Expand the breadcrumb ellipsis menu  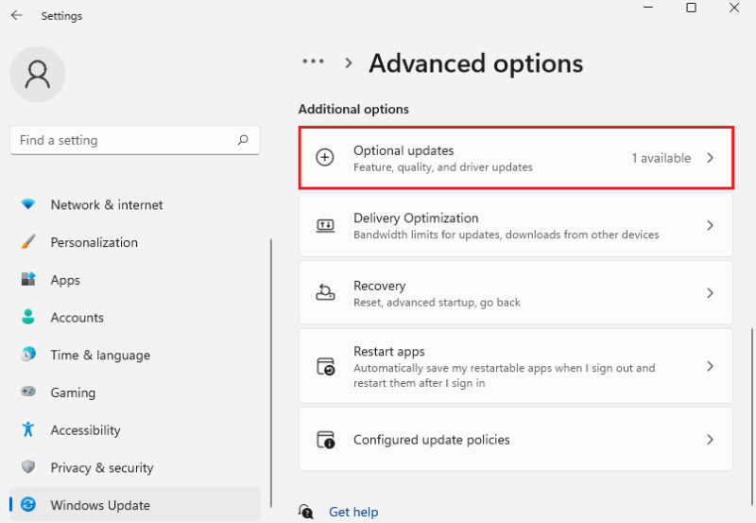tap(313, 61)
